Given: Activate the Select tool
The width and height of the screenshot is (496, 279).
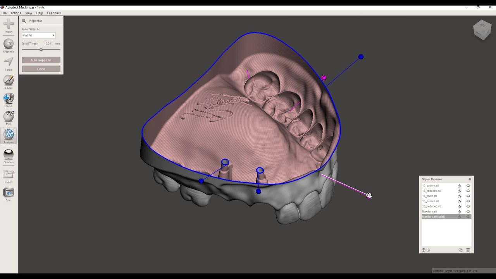Looking at the screenshot, I should [x=9, y=64].
